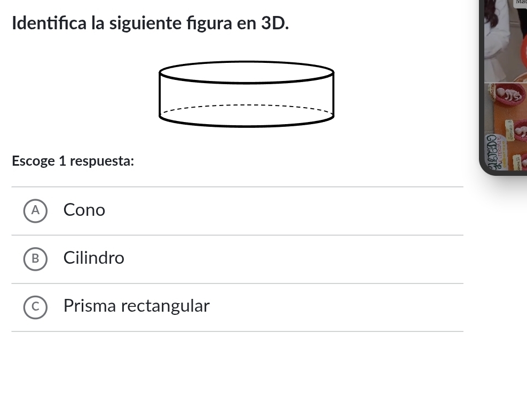Screen dimensions: 527x406
Task: Select the radio button labeled A
Action: click(x=35, y=210)
